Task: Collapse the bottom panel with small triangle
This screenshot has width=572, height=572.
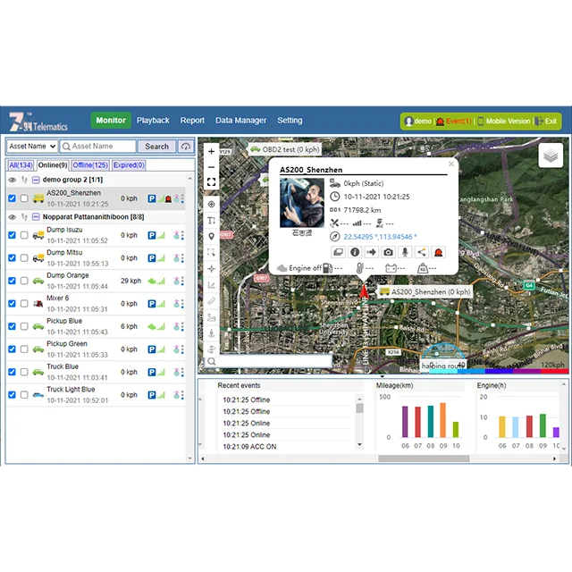Action: (x=382, y=376)
